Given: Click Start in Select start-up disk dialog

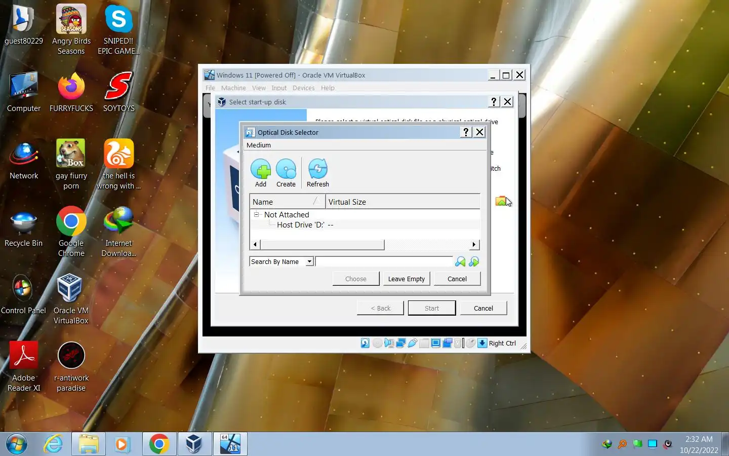Looking at the screenshot, I should 432,308.
